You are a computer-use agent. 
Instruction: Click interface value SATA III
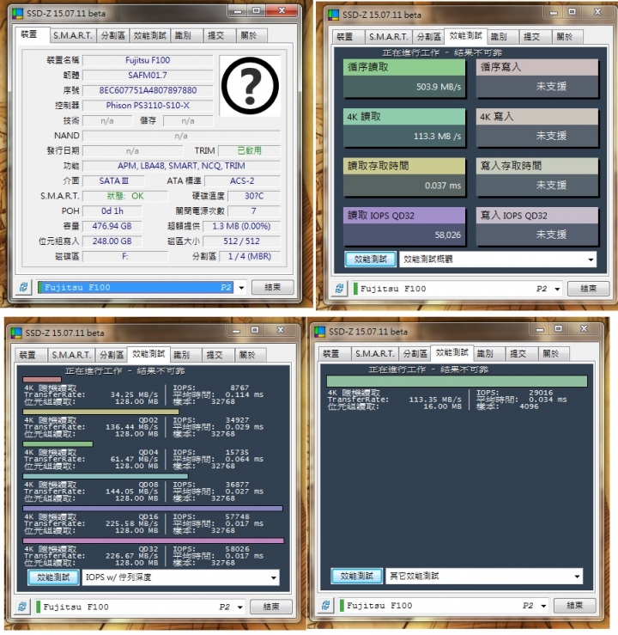(x=113, y=181)
